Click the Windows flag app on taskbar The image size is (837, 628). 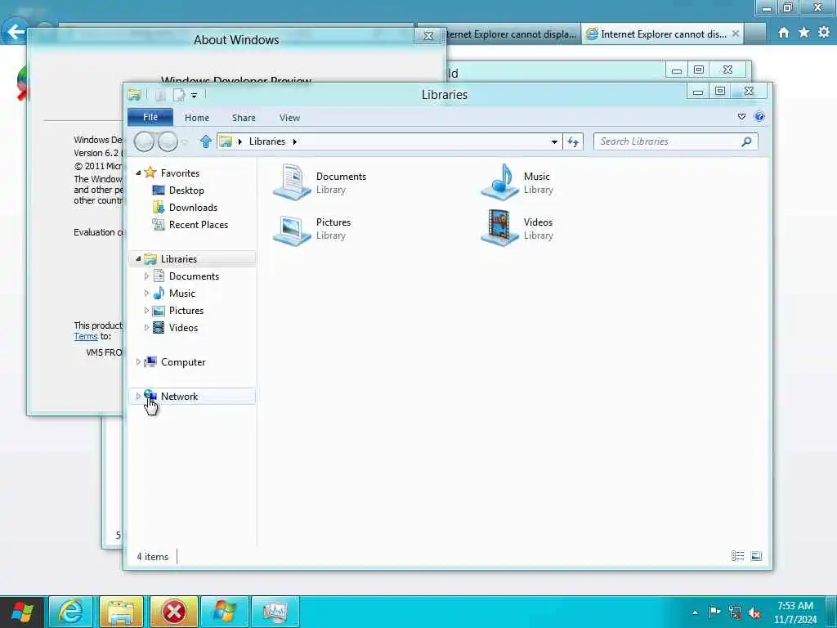224,612
